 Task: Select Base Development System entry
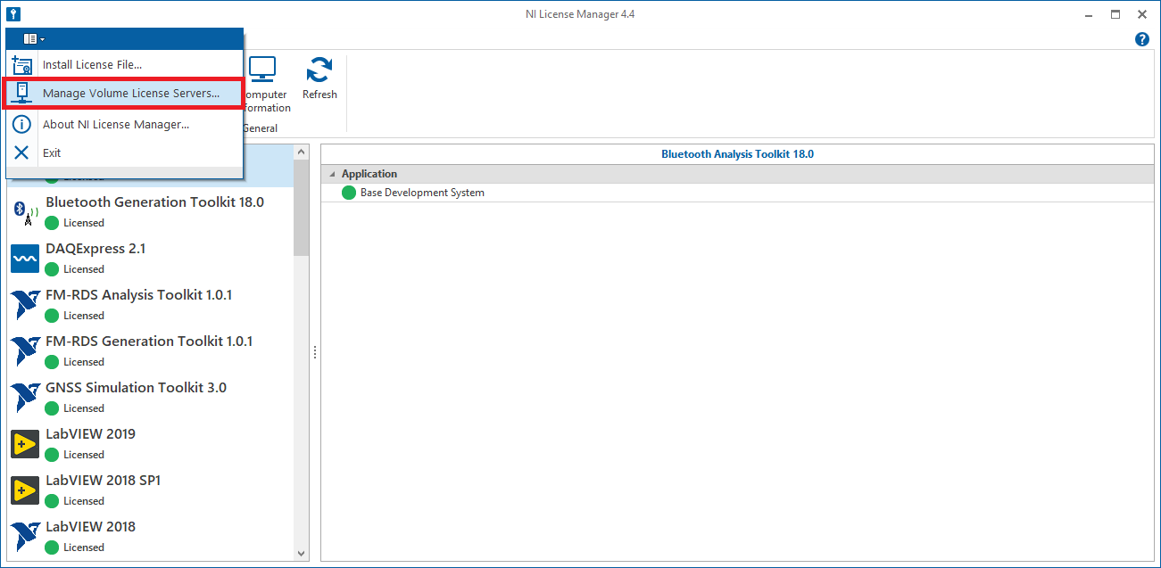coord(422,193)
